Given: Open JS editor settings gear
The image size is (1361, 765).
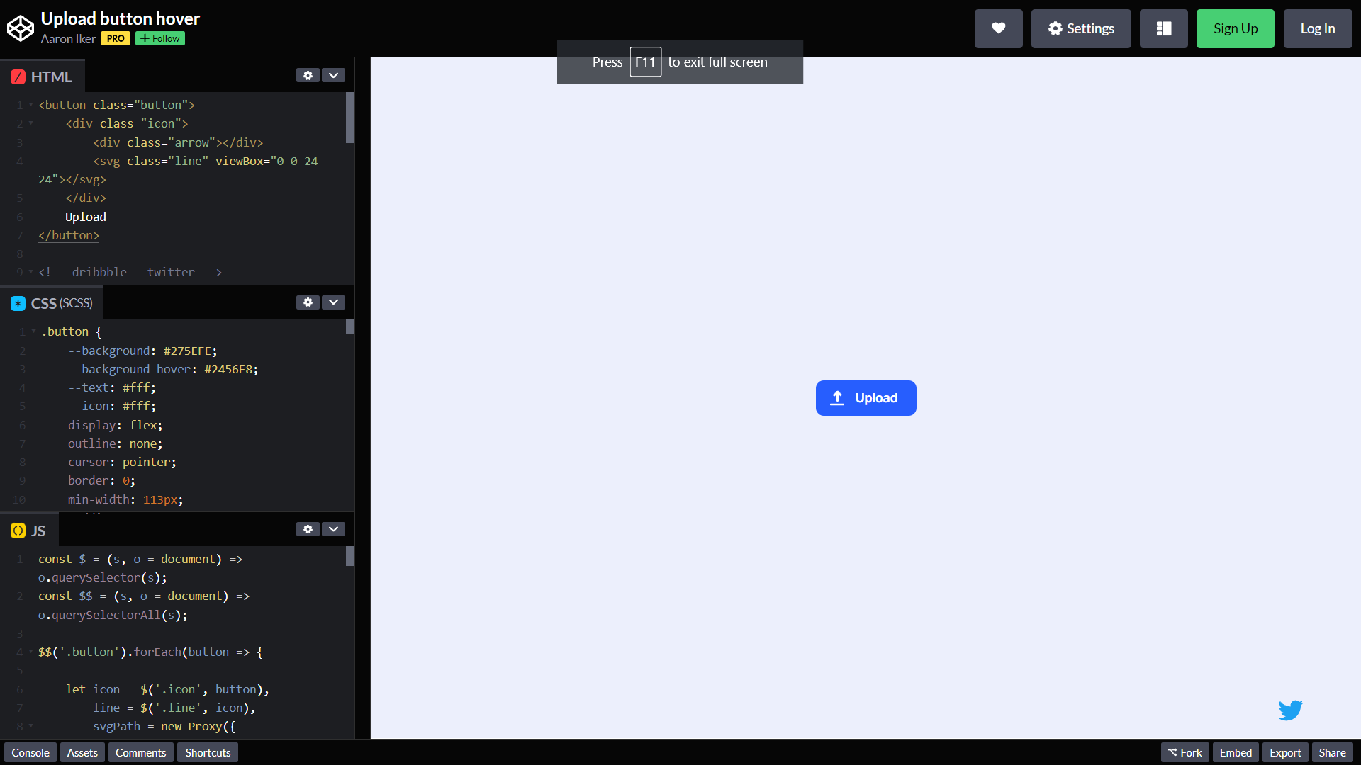Looking at the screenshot, I should coord(308,529).
